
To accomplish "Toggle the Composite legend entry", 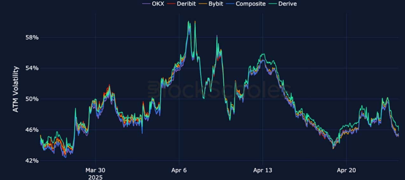I will [246, 4].
